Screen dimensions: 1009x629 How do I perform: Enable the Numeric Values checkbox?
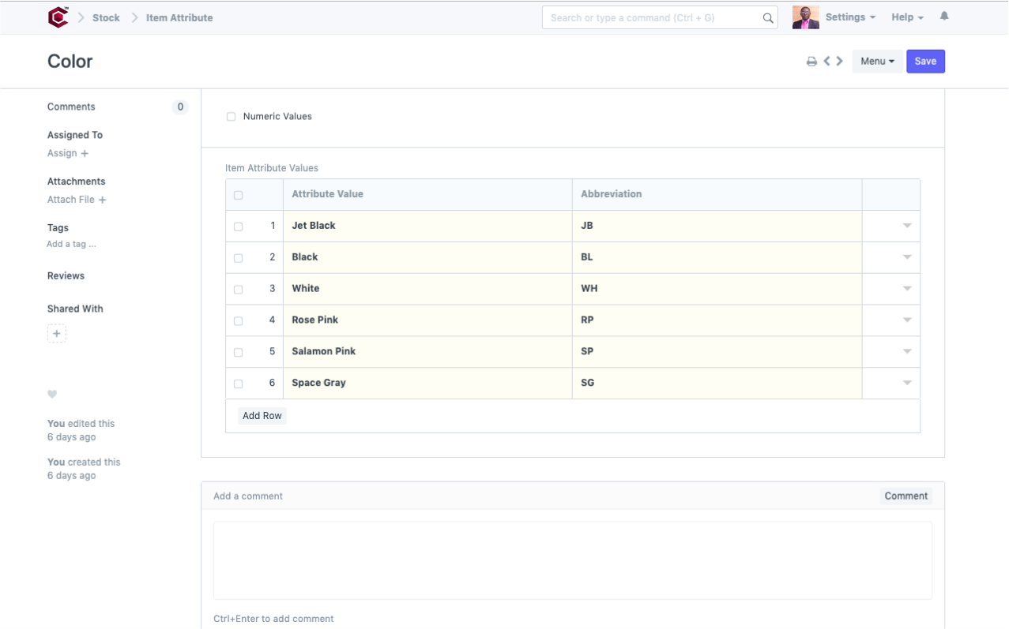pyautogui.click(x=232, y=117)
